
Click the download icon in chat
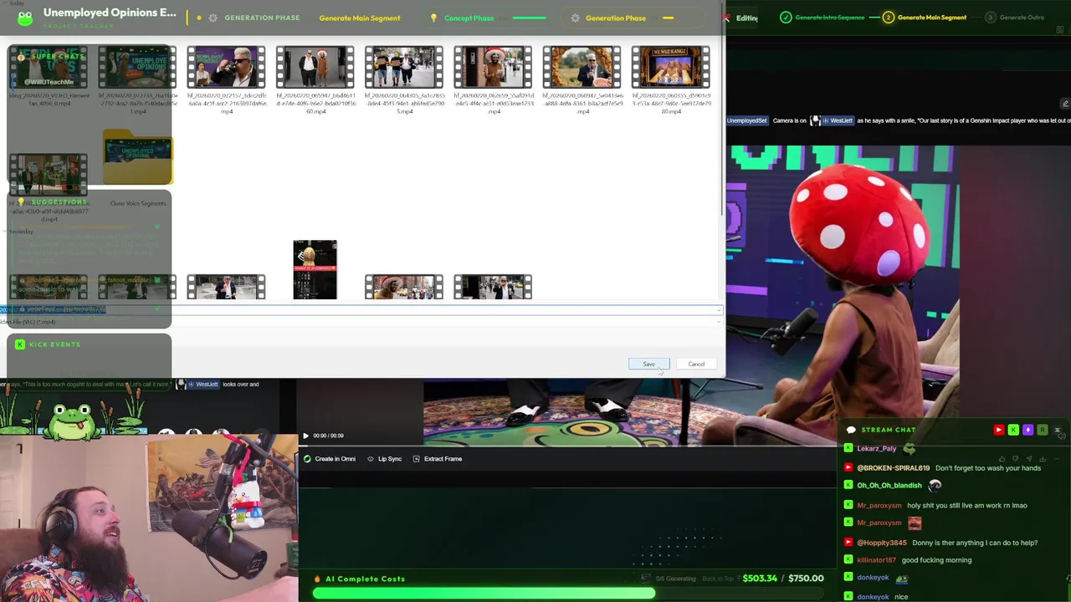1043,459
